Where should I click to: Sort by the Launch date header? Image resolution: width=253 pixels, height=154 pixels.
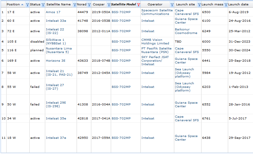click(x=238, y=4)
